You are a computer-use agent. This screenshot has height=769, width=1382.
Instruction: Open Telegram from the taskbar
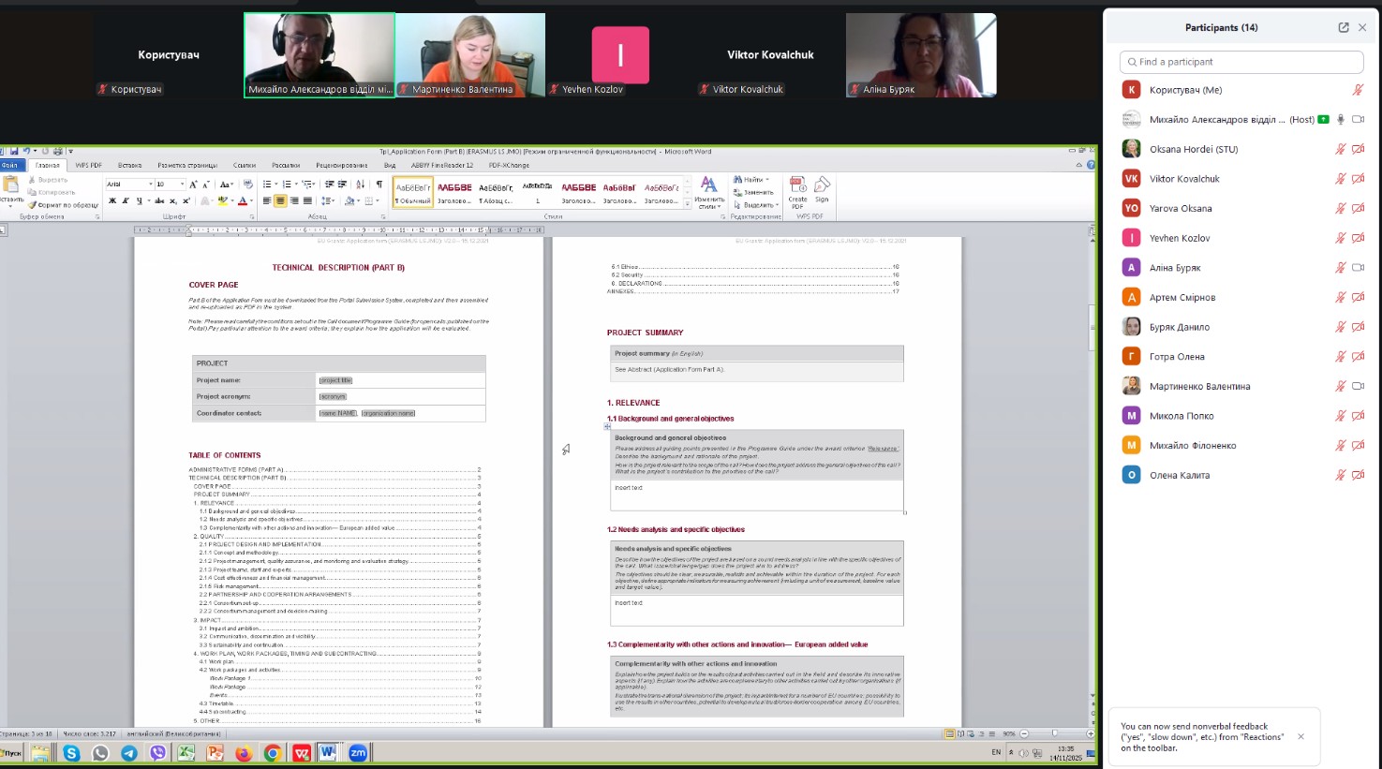coord(128,753)
